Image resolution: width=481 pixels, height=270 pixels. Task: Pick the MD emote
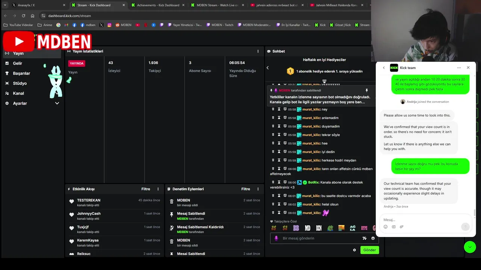pyautogui.click(x=307, y=228)
